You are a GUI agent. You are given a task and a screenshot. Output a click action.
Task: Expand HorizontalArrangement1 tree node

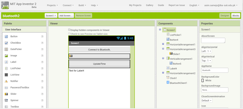163,44
